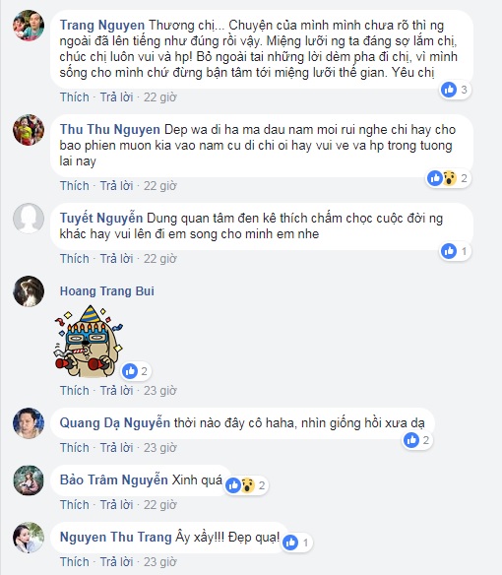Open Bảo Trâm Nguyễn's avatar
This screenshot has width=502, height=575.
click(x=29, y=480)
